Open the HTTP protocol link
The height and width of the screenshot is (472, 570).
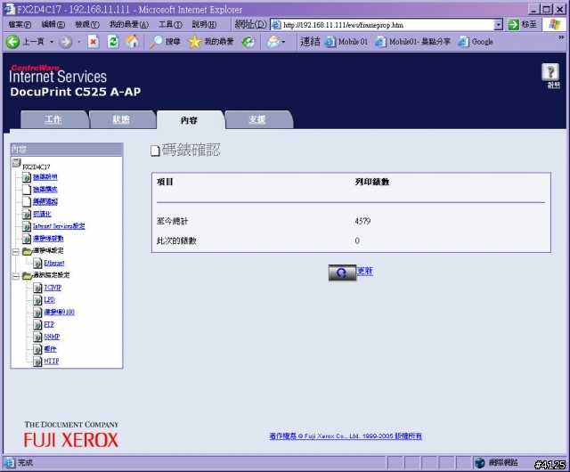click(x=52, y=361)
